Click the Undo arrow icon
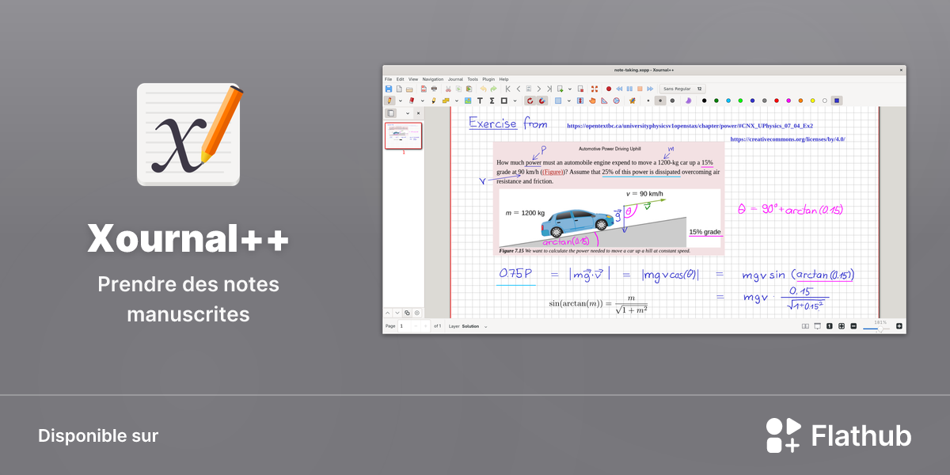This screenshot has width=950, height=475. point(483,89)
